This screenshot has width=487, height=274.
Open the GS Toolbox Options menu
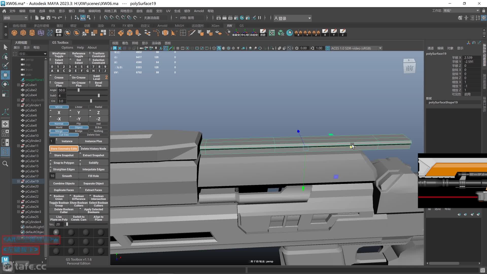67,47
